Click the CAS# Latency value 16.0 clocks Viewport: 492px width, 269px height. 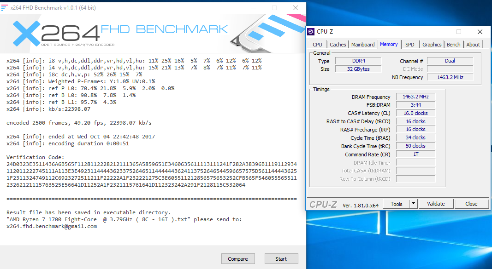(416, 113)
